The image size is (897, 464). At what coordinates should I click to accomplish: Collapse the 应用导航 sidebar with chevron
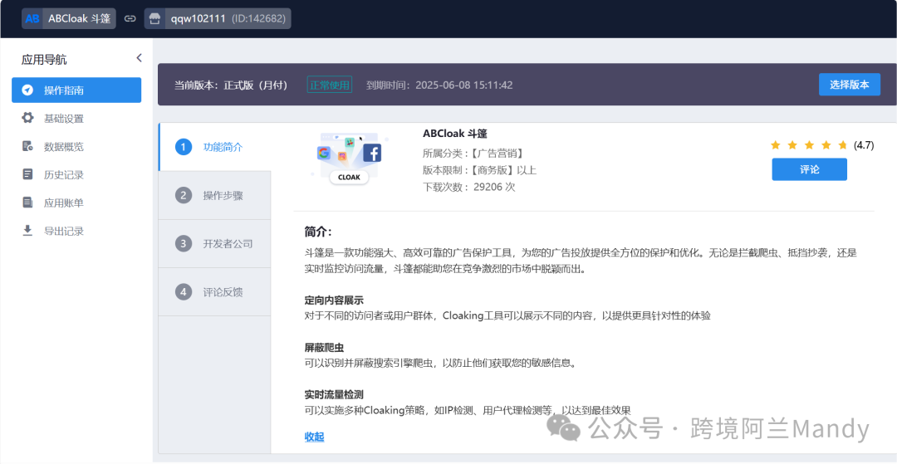pos(139,58)
